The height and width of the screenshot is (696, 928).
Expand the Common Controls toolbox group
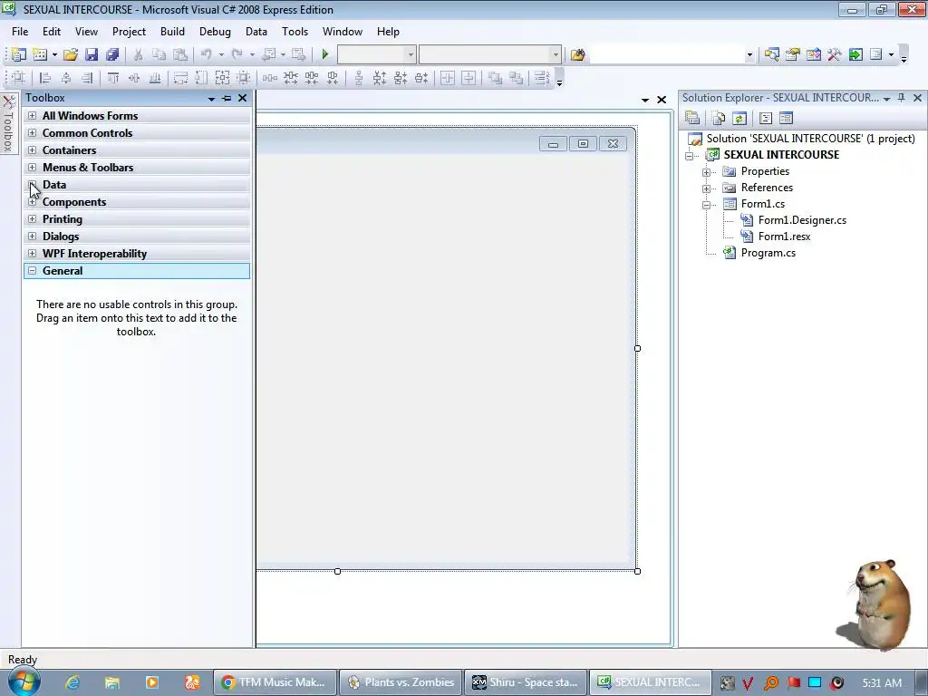[x=32, y=132]
